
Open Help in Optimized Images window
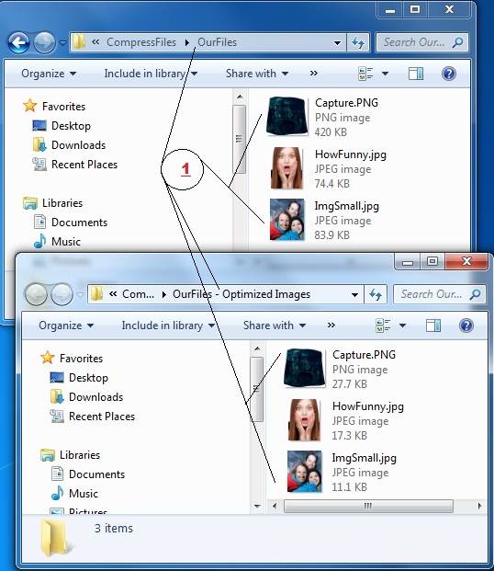[466, 325]
